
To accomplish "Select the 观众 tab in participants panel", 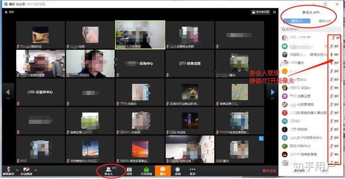I will 325,21.
